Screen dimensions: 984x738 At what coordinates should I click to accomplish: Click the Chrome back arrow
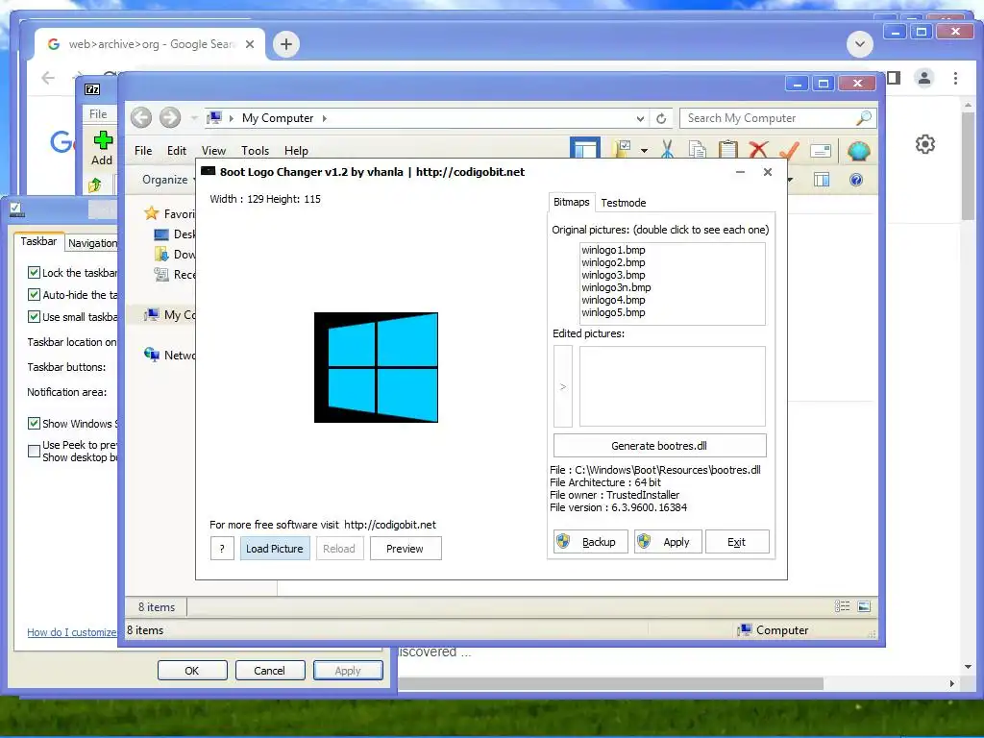[x=48, y=78]
